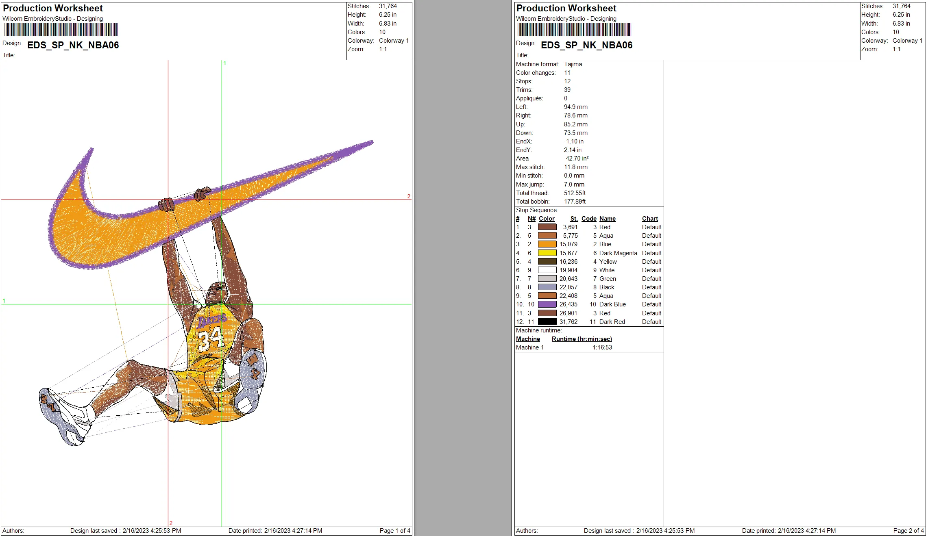Click the barcode on the page 2 header

(574, 30)
